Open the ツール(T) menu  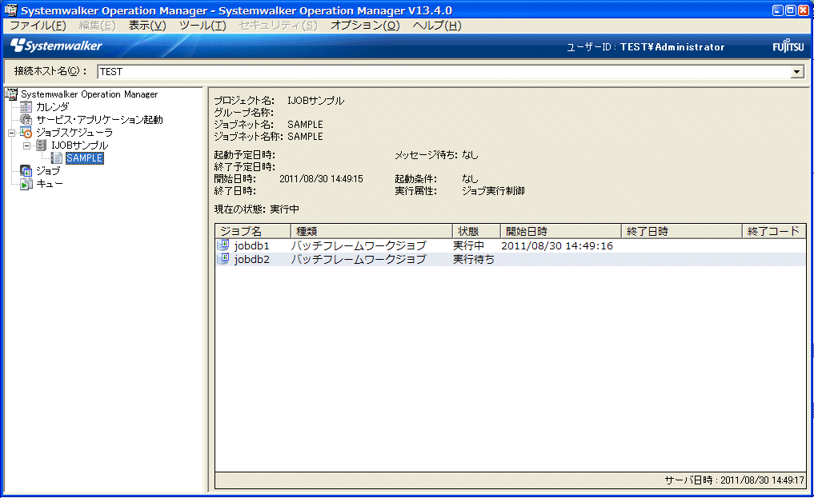coord(202,26)
